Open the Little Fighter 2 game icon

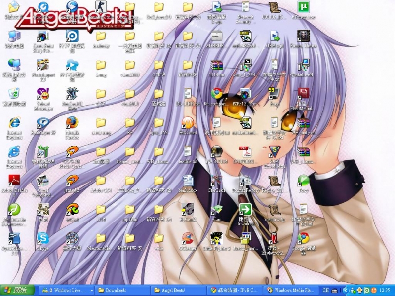[217, 238]
